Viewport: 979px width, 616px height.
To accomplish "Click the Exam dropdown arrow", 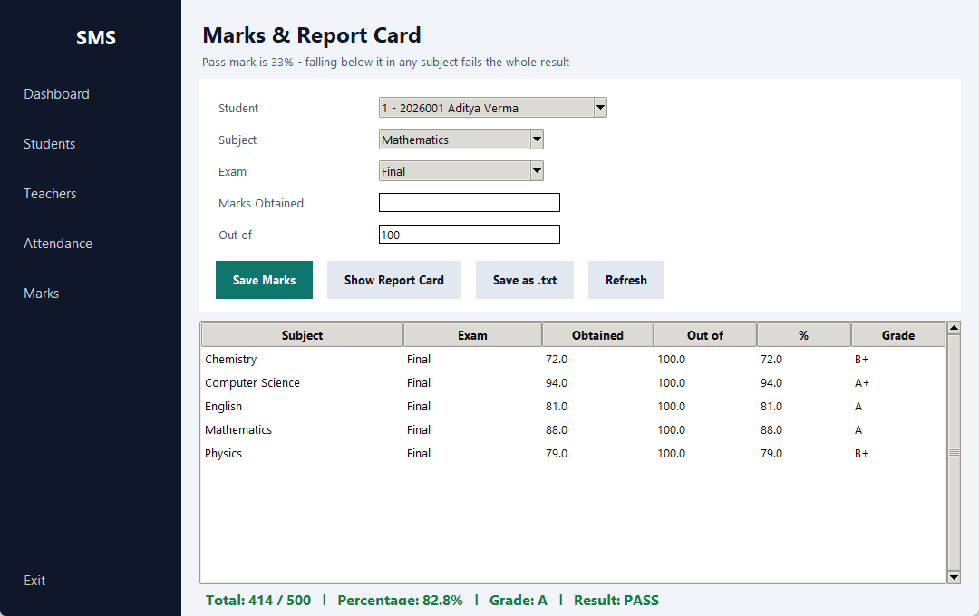I will [x=537, y=171].
